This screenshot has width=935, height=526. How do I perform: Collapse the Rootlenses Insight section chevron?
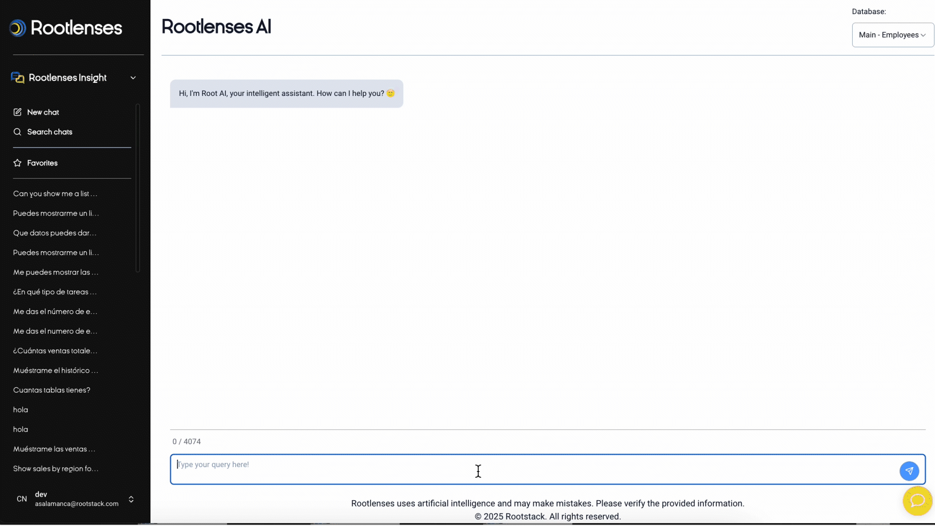click(x=133, y=78)
